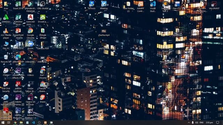
Task: Launch Microsoft Edge desktop shortcut
Action: 18,60
